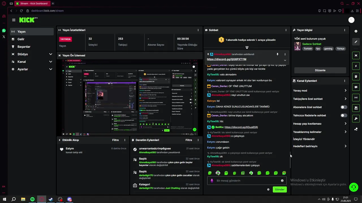362x203 pixels.
Task: Click the chat scrollbar thumb
Action: click(x=290, y=160)
